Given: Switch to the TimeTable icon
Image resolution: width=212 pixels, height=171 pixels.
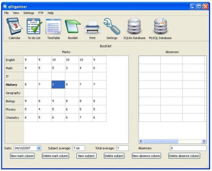Looking at the screenshot, I should (x=54, y=26).
